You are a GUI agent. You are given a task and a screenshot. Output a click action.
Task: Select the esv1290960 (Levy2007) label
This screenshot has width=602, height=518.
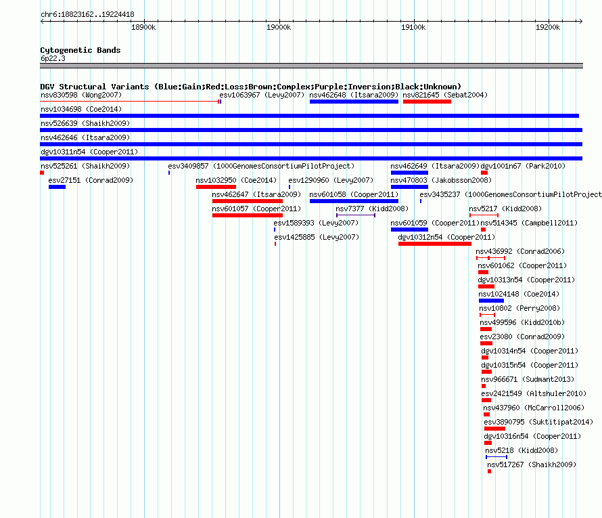coord(331,180)
